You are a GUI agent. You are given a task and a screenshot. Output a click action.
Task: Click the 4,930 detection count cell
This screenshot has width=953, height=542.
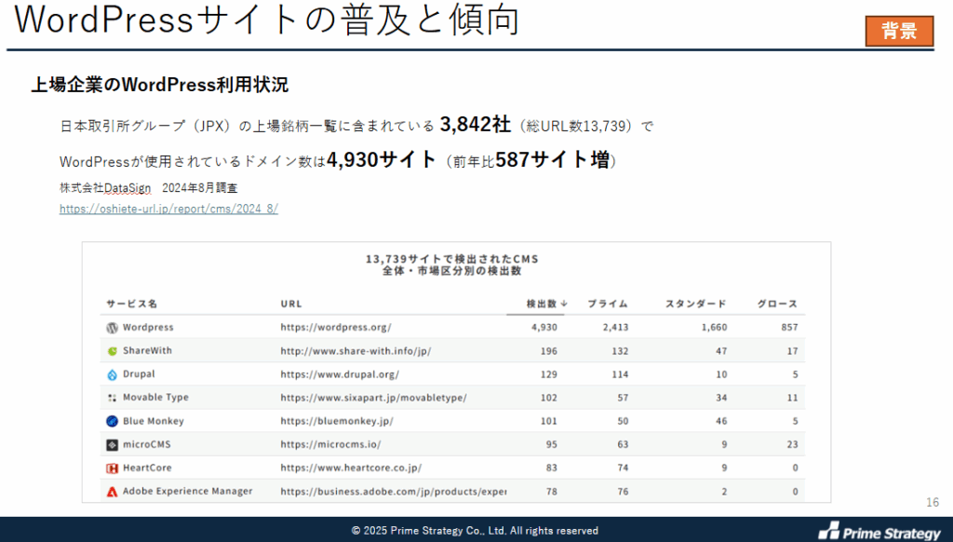pyautogui.click(x=544, y=327)
